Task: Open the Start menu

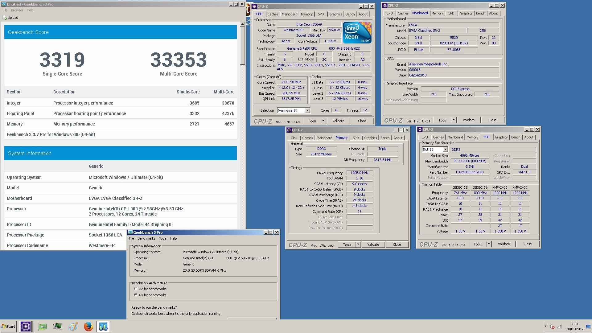Action: [x=9, y=327]
